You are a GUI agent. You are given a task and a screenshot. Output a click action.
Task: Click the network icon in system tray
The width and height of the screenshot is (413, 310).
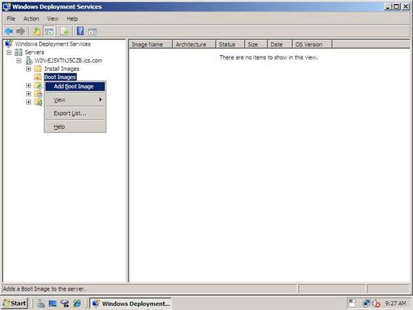click(x=366, y=303)
